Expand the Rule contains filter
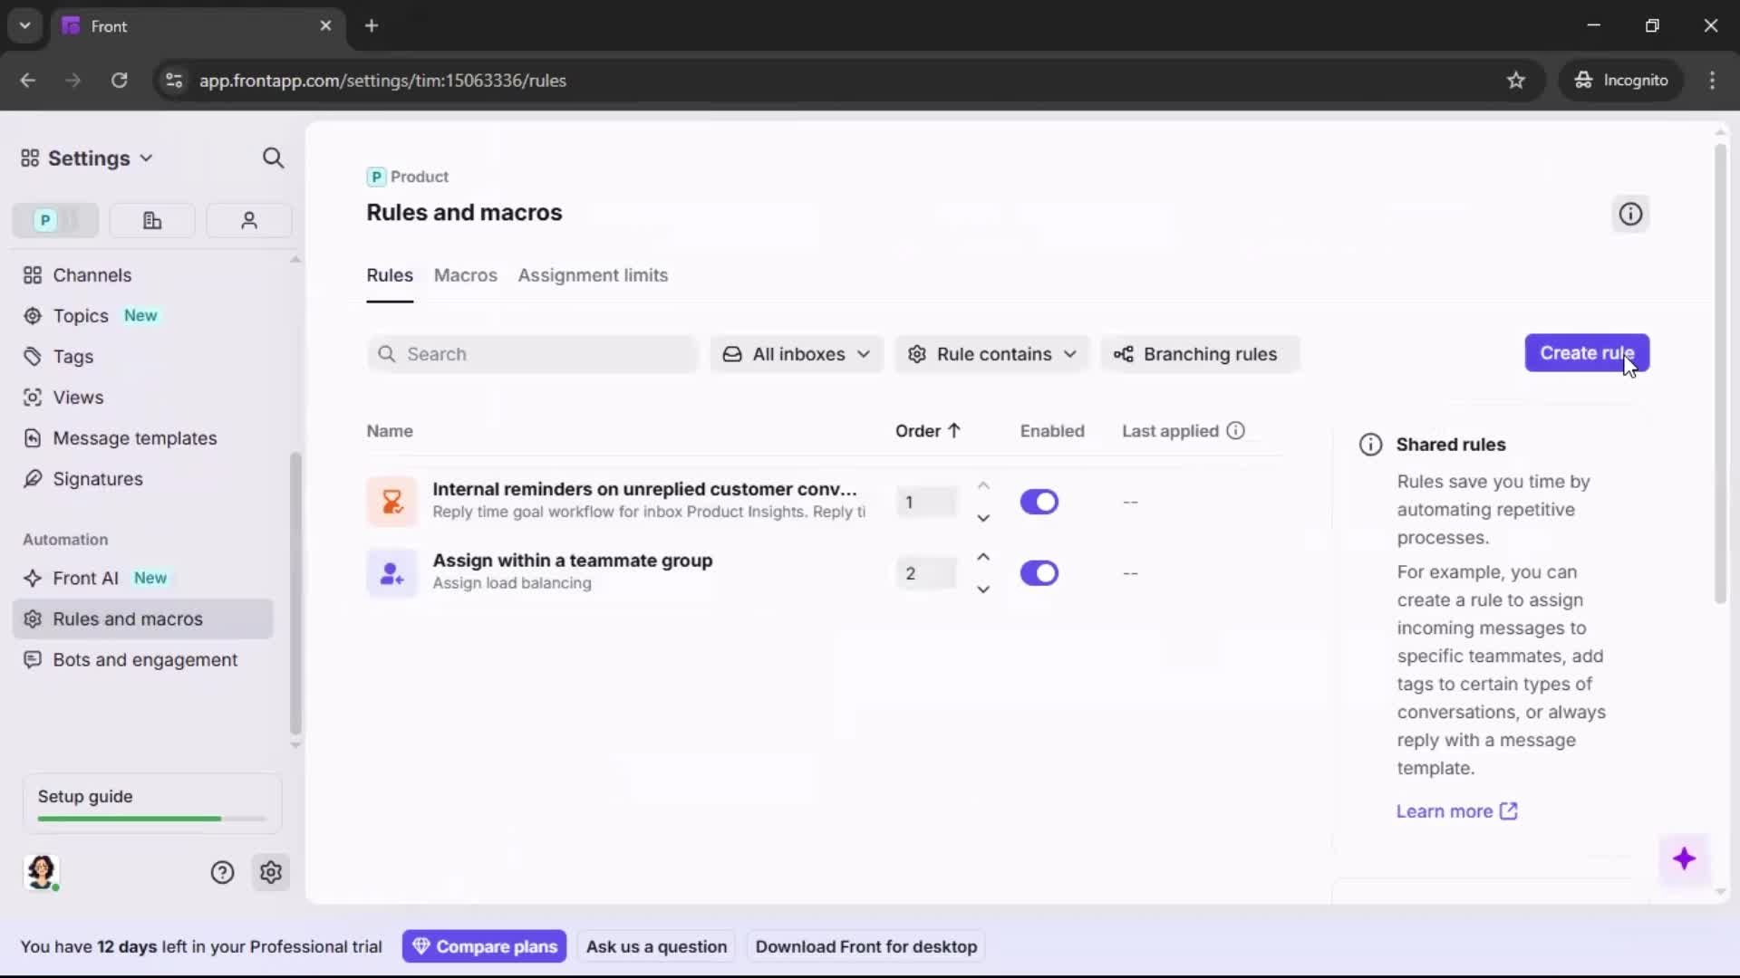 (991, 354)
